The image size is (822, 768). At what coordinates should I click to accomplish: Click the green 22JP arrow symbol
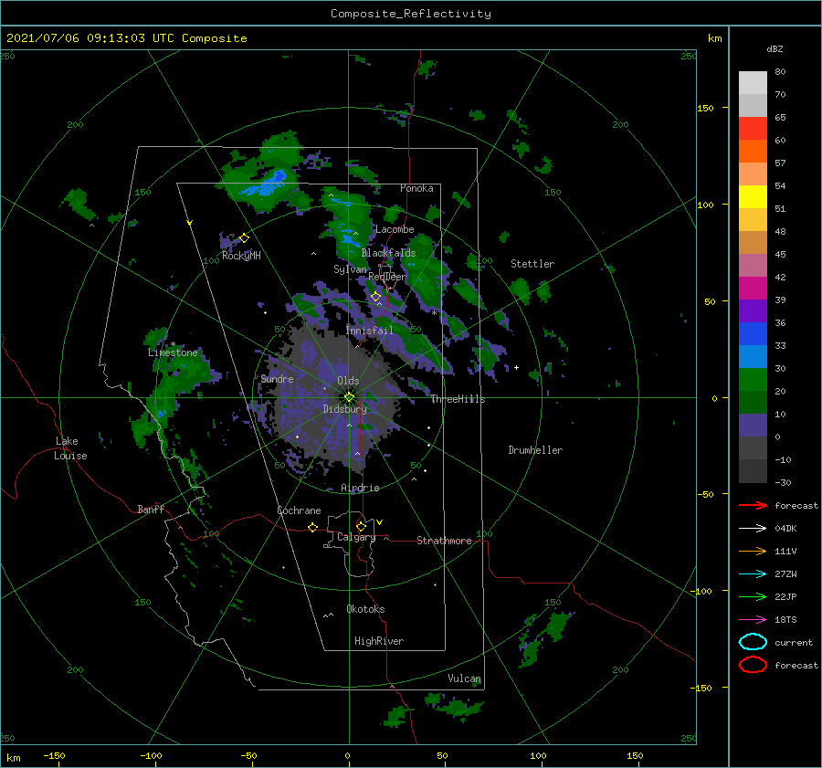point(753,596)
